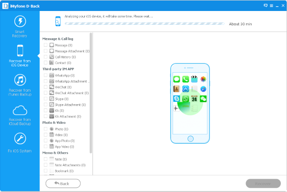Click Safari compass app on phone illustration
The image size is (287, 192).
point(203,89)
